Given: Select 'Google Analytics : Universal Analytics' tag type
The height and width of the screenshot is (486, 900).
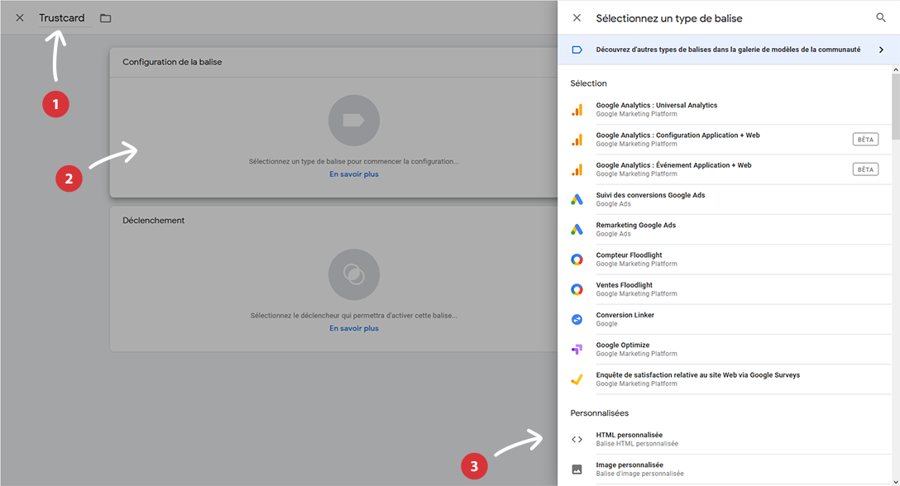Looking at the screenshot, I should (725, 110).
